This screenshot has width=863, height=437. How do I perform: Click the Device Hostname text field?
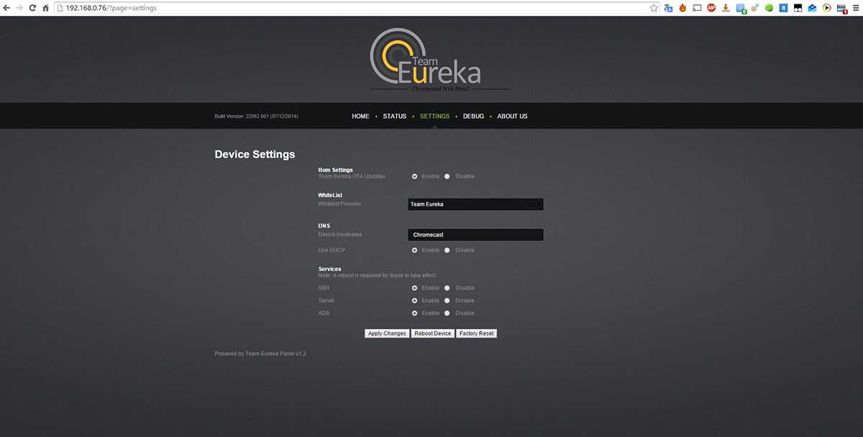tap(475, 235)
